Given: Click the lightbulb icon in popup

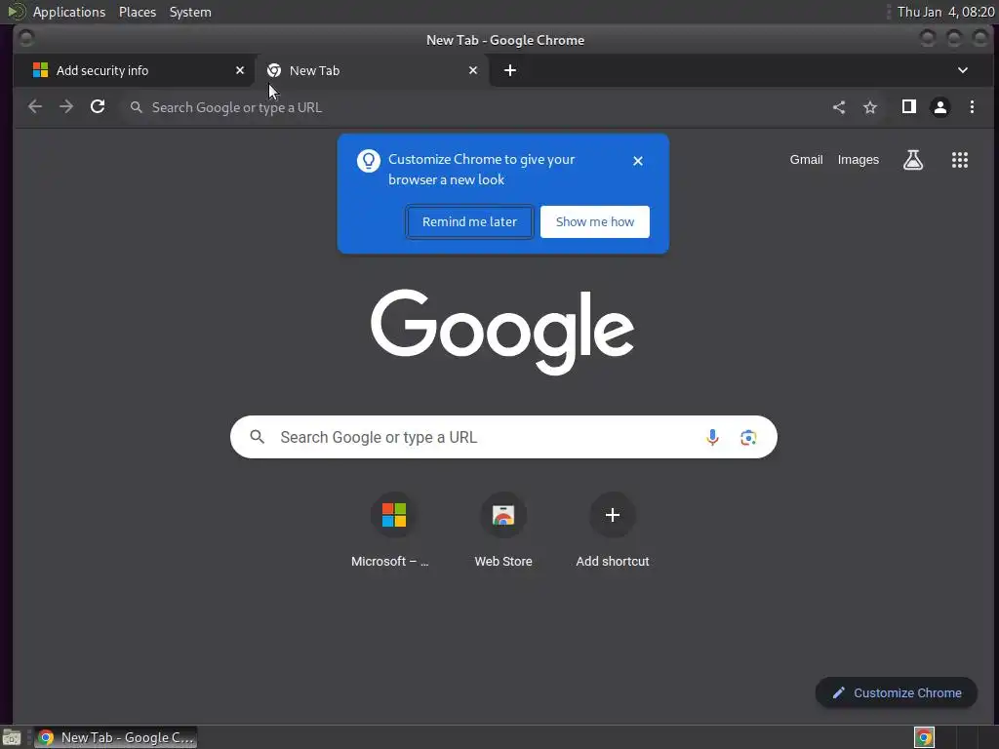Looking at the screenshot, I should pyautogui.click(x=369, y=161).
